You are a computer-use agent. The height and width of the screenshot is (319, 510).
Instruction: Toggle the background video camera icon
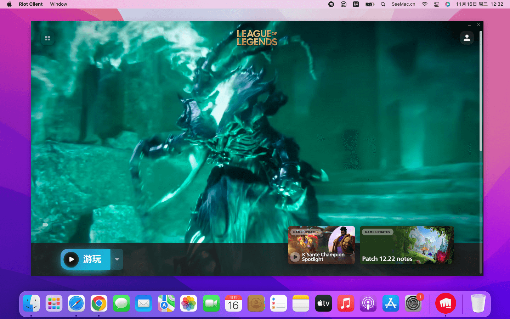click(45, 225)
